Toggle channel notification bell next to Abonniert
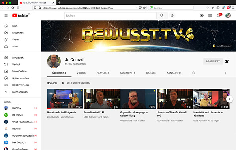 pyautogui.click(x=227, y=61)
